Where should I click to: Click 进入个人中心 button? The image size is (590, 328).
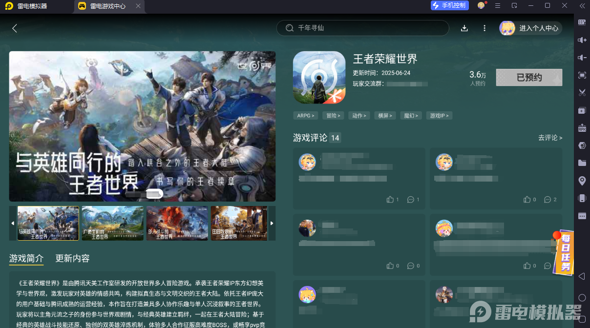coord(530,28)
